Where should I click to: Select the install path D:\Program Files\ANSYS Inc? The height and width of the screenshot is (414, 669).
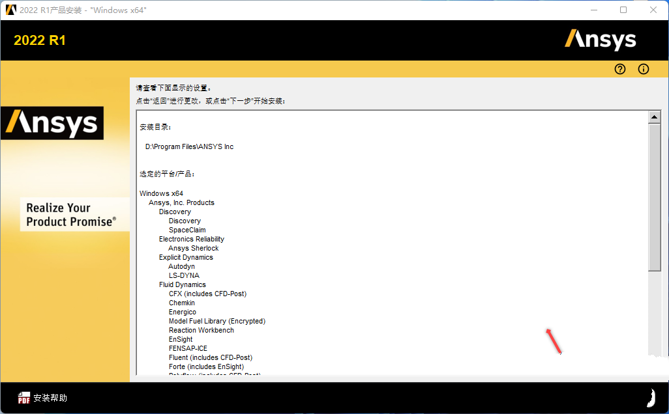point(190,146)
